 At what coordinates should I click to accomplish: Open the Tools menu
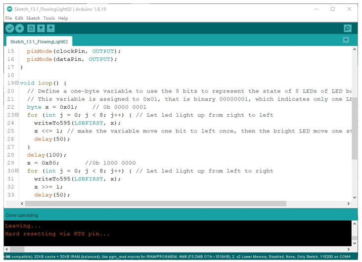49,18
